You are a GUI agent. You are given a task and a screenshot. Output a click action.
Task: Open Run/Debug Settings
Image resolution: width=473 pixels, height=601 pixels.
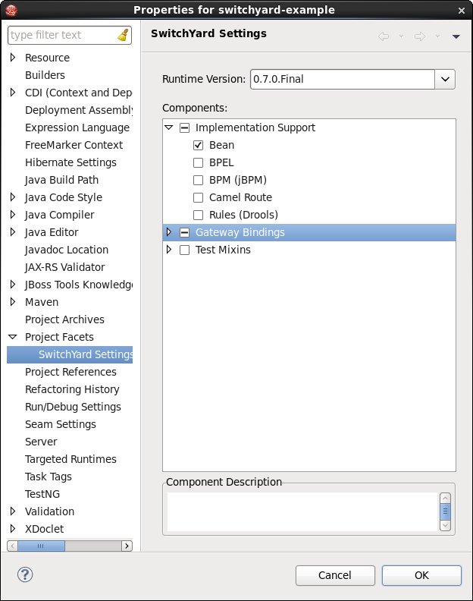point(73,407)
